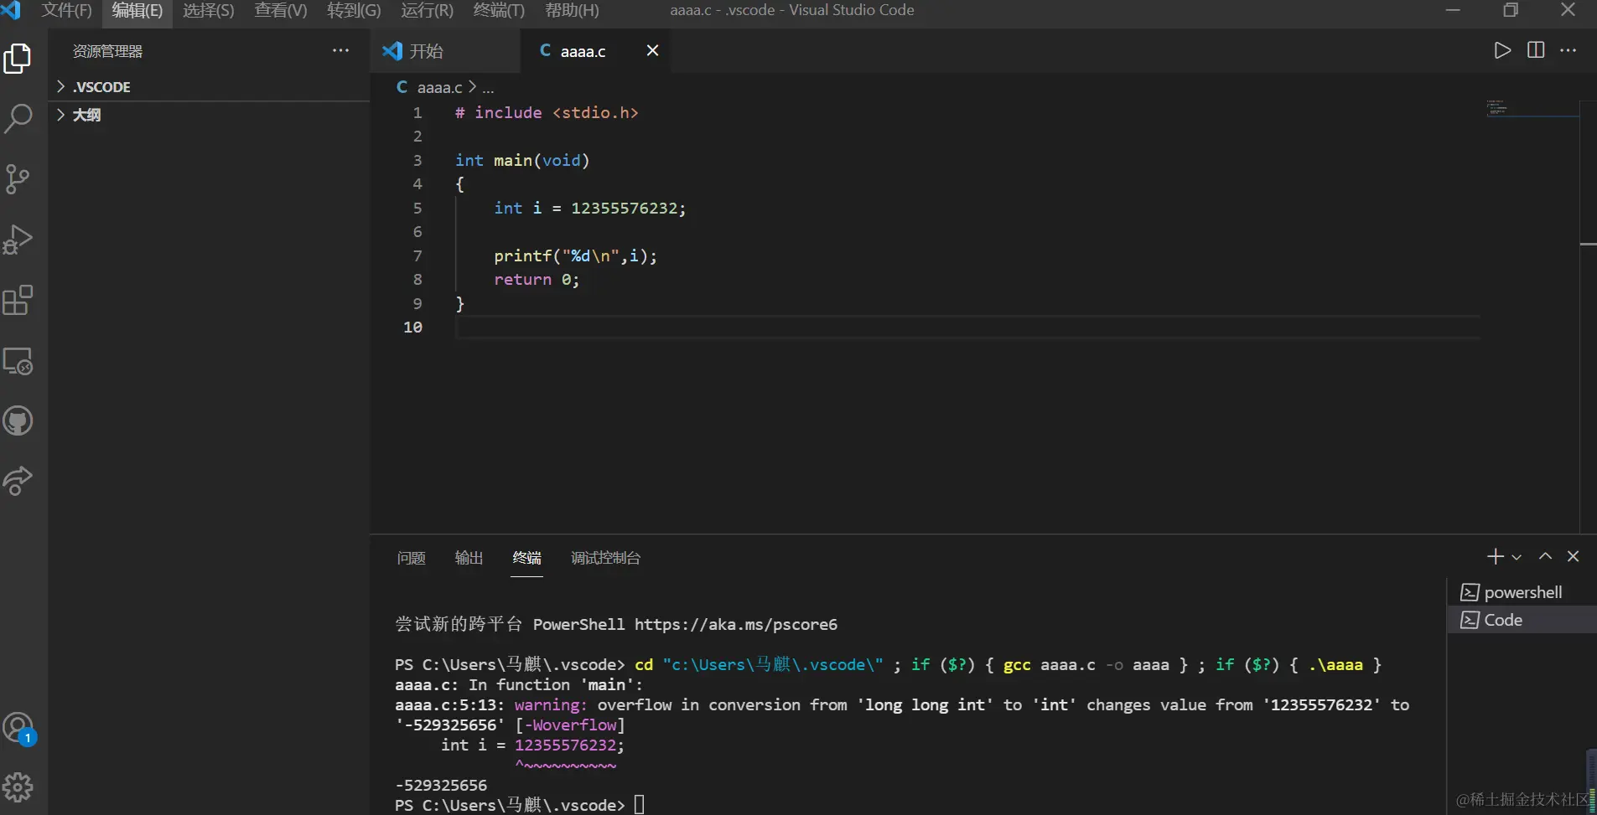Screen dimensions: 1597x815
Task: Click the -Woverflow flag in terminal output
Action: click(570, 725)
